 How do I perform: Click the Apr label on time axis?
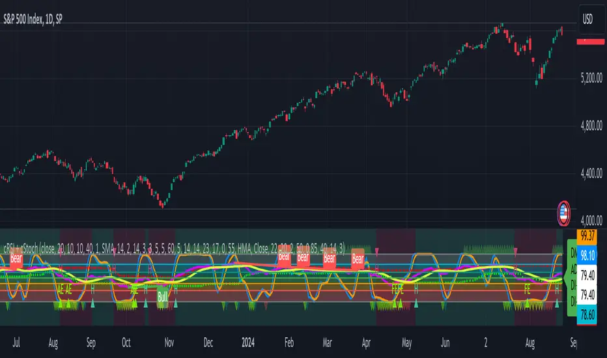(x=366, y=343)
